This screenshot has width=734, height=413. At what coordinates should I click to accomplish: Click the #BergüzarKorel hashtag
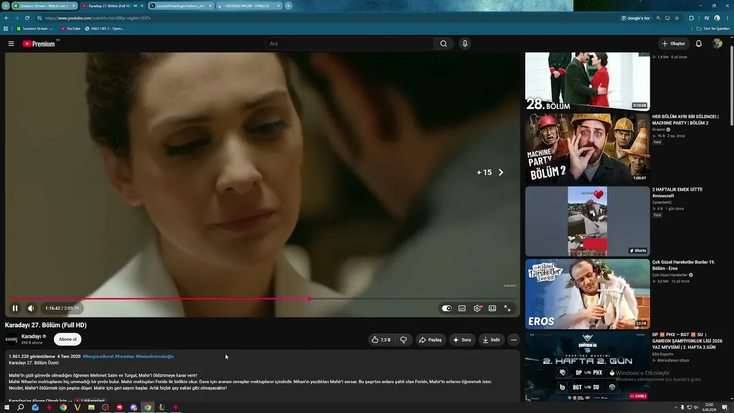point(98,356)
